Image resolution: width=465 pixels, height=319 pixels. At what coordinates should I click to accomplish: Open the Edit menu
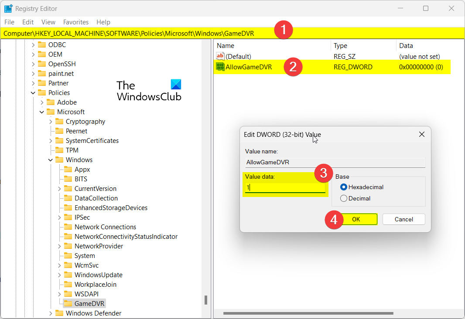click(x=28, y=22)
